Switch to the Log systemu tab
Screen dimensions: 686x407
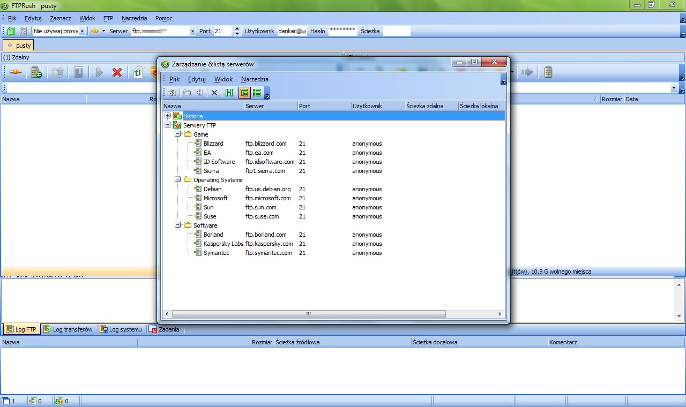click(122, 329)
